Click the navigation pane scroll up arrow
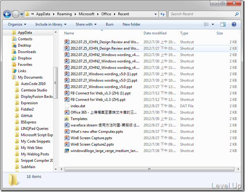 [x=56, y=32]
